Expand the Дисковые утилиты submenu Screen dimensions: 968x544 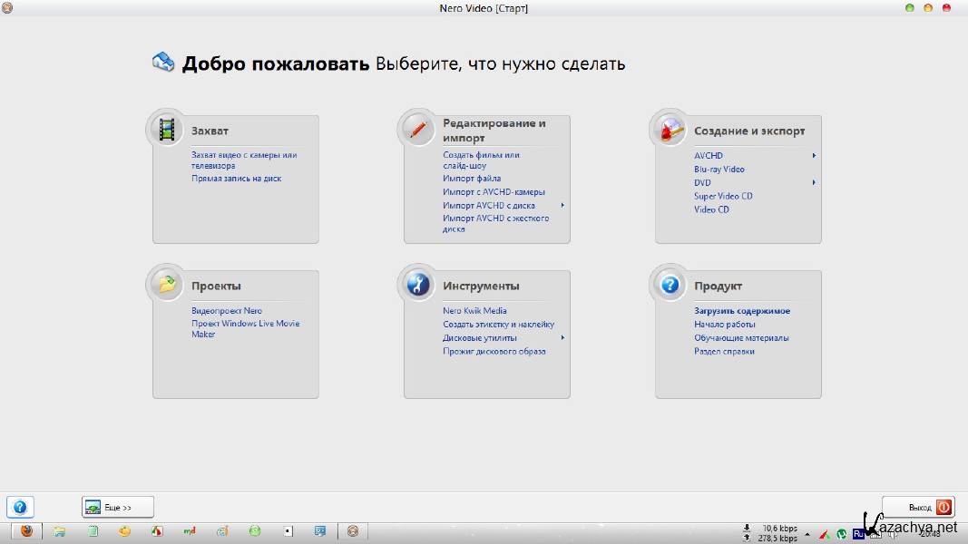pyautogui.click(x=562, y=338)
